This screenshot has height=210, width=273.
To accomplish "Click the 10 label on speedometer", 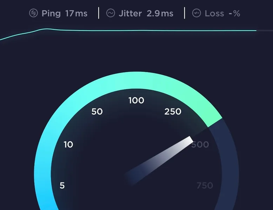I will 68,144.
